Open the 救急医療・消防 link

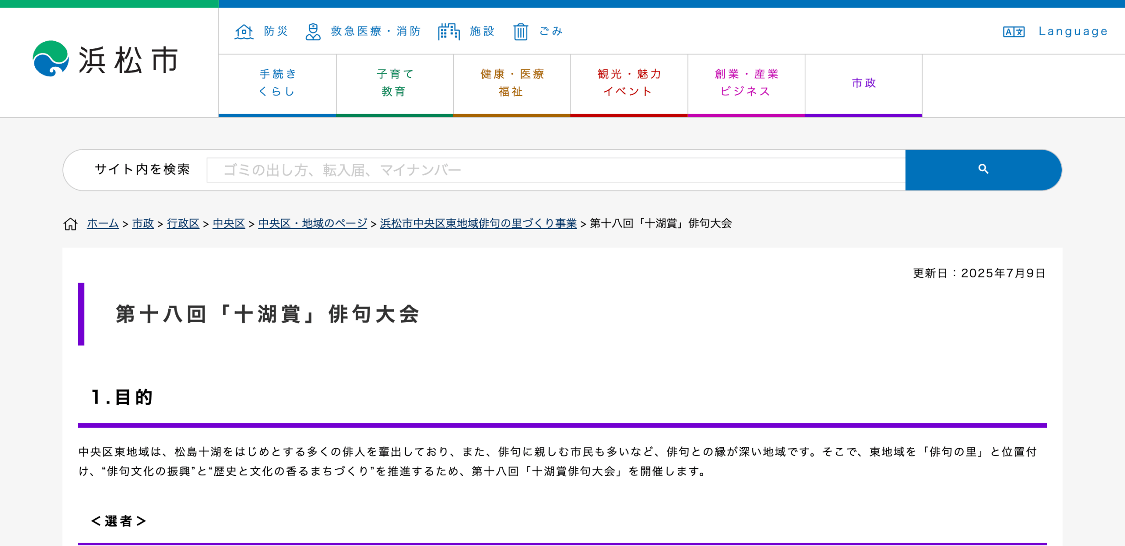(x=376, y=31)
